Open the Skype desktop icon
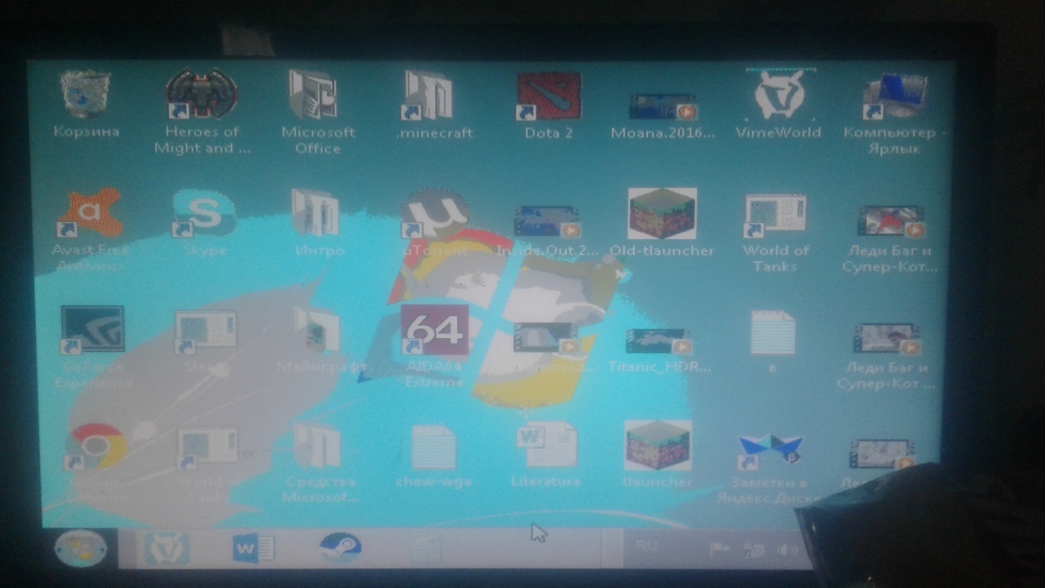 click(204, 214)
